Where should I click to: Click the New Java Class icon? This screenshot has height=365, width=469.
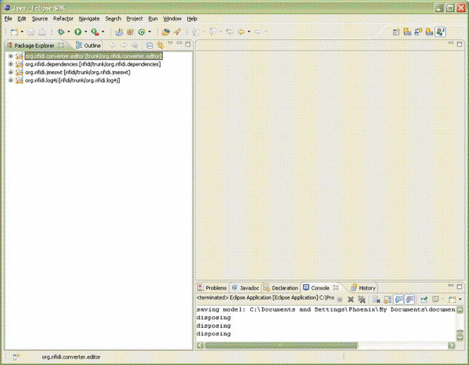(x=141, y=32)
